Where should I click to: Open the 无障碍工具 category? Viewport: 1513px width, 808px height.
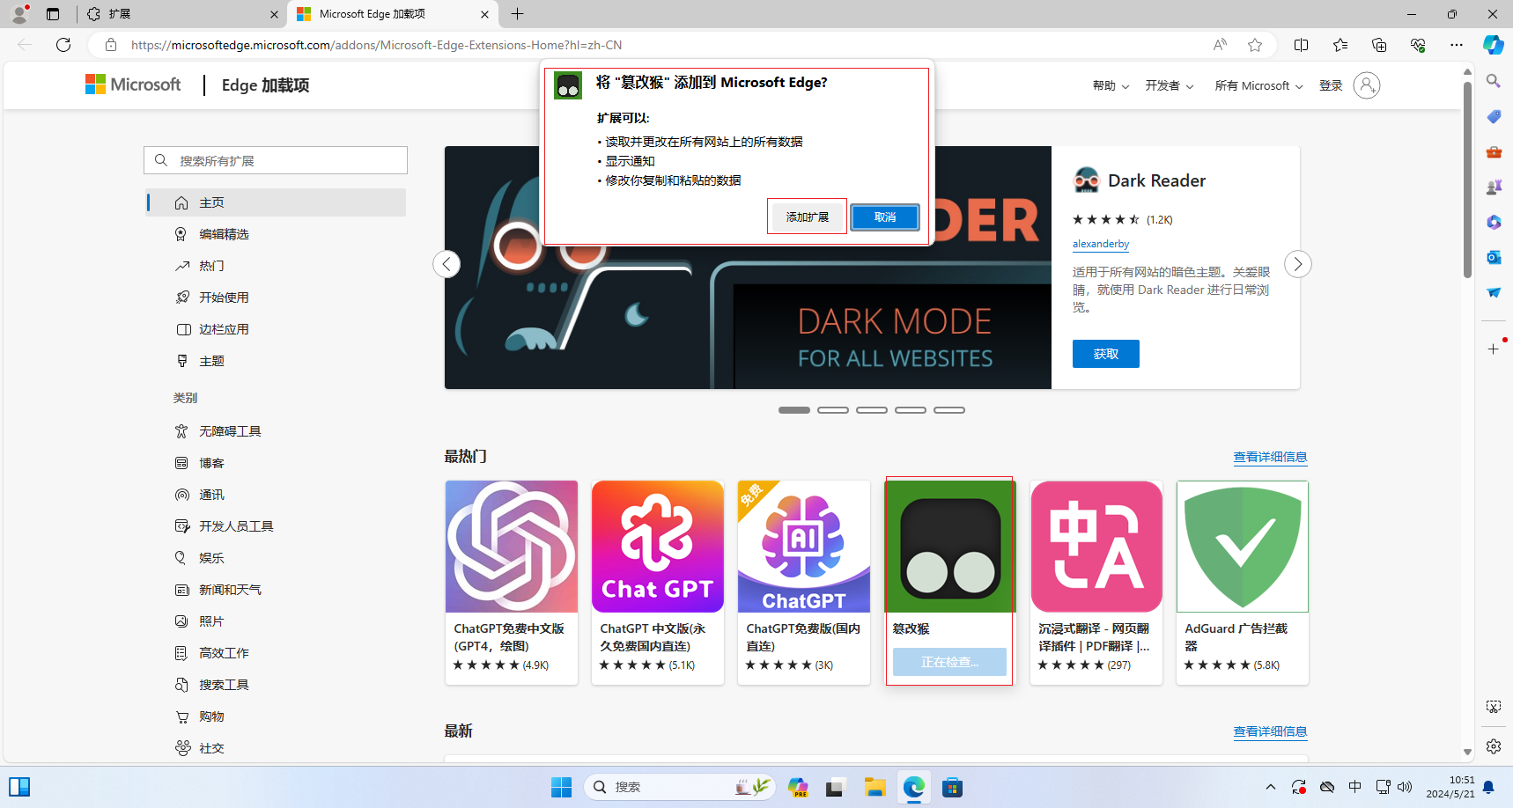click(x=276, y=431)
